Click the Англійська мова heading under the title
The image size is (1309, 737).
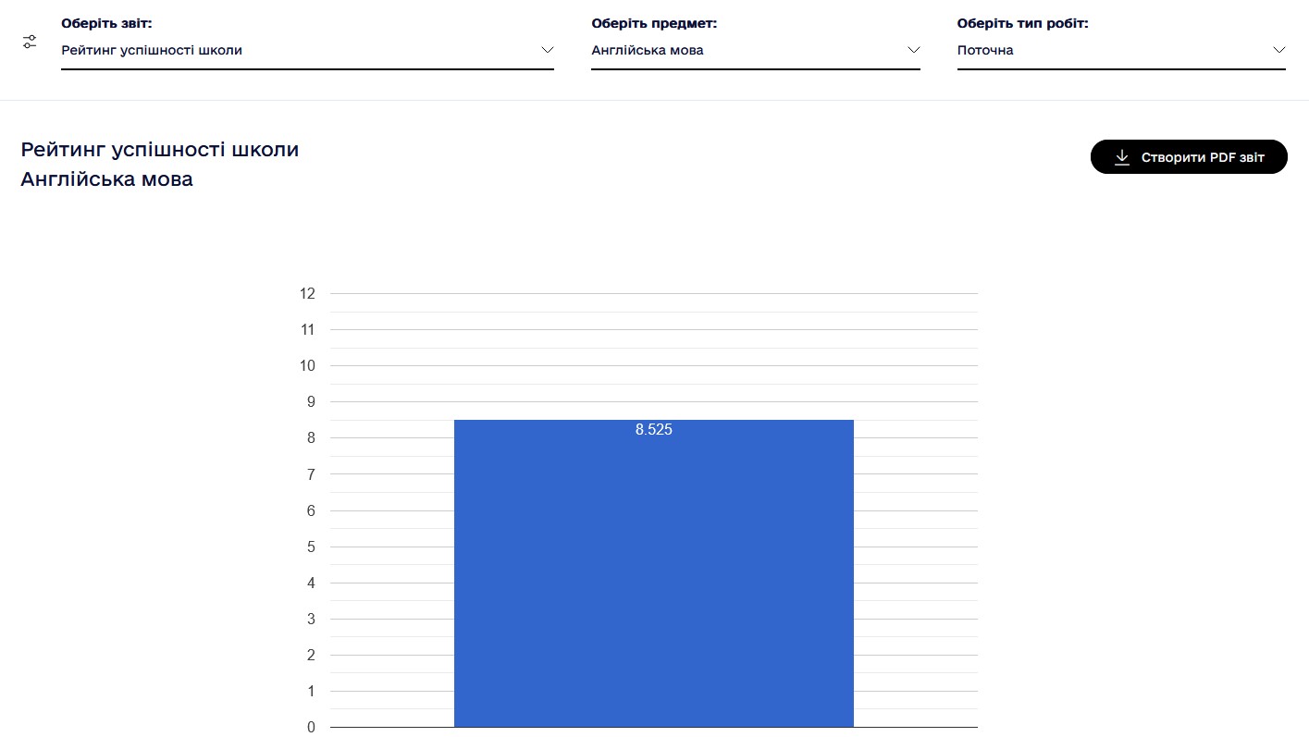click(x=106, y=179)
